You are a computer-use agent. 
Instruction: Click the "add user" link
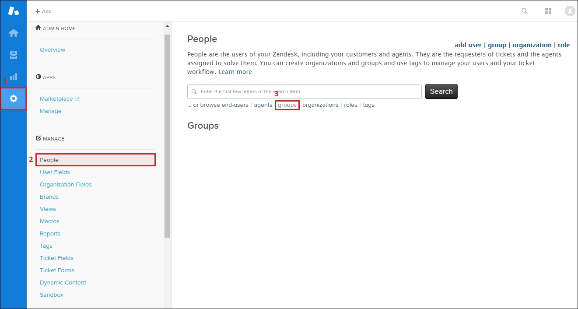coord(468,45)
